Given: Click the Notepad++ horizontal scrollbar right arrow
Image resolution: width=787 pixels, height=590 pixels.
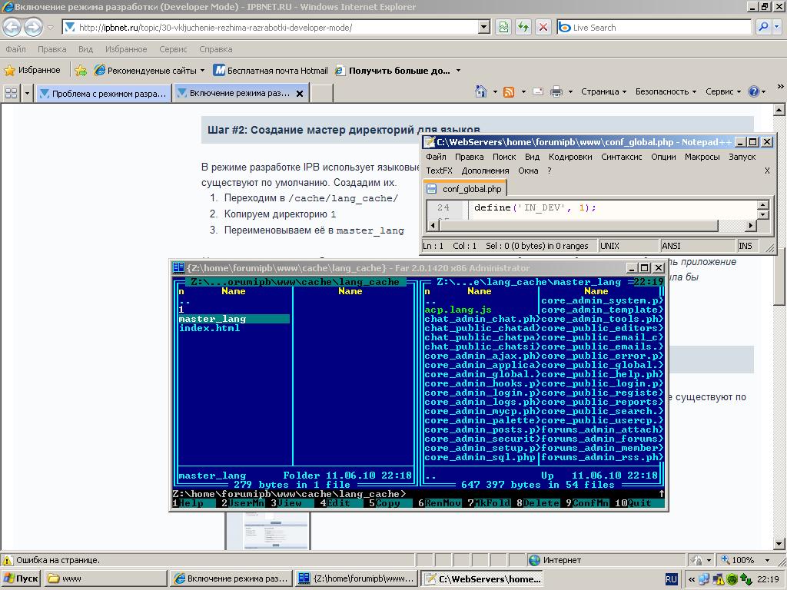Looking at the screenshot, I should pos(750,226).
